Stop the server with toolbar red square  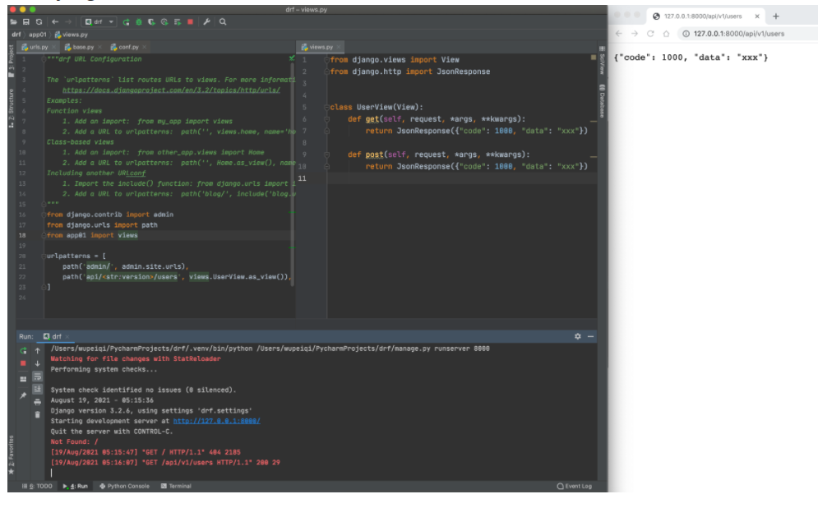click(191, 22)
